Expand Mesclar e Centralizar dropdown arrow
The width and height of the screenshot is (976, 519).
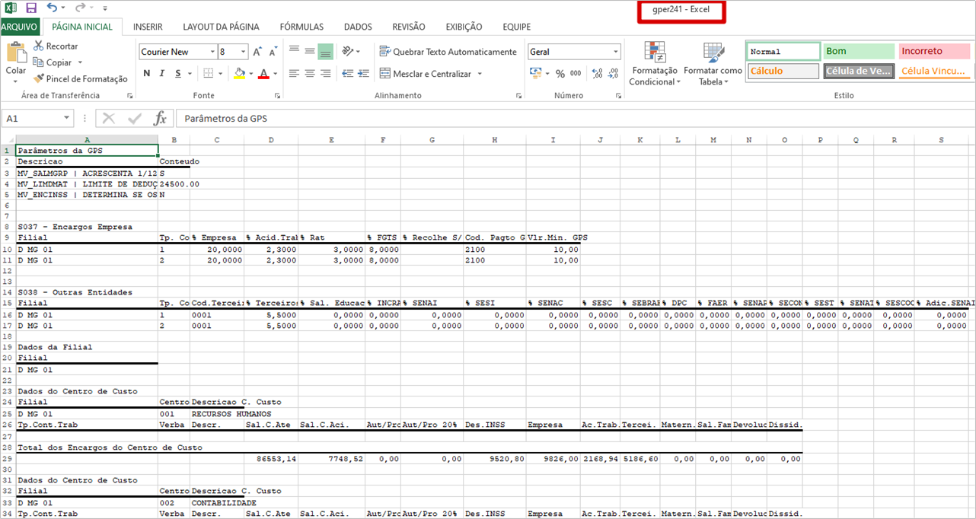click(x=480, y=74)
